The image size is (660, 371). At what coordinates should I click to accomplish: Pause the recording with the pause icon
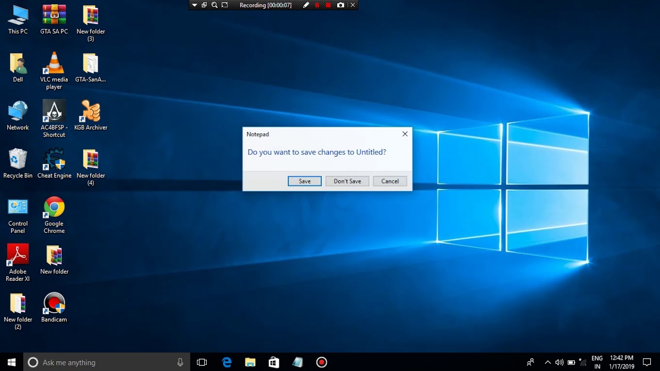click(317, 5)
